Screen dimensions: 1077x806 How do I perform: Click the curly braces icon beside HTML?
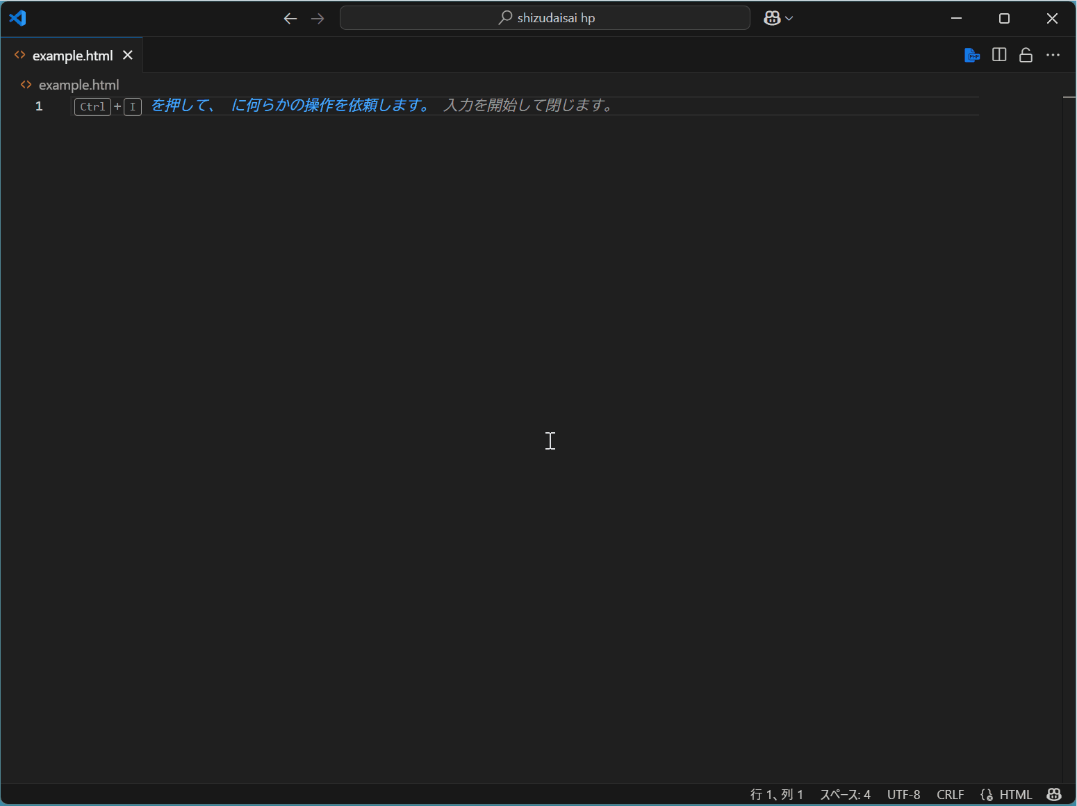(987, 794)
